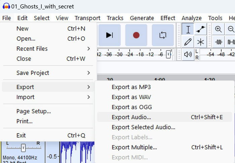Screen dimensions: 235x163
Task: Click the track pan L/R slider
Action: (x=23, y=148)
